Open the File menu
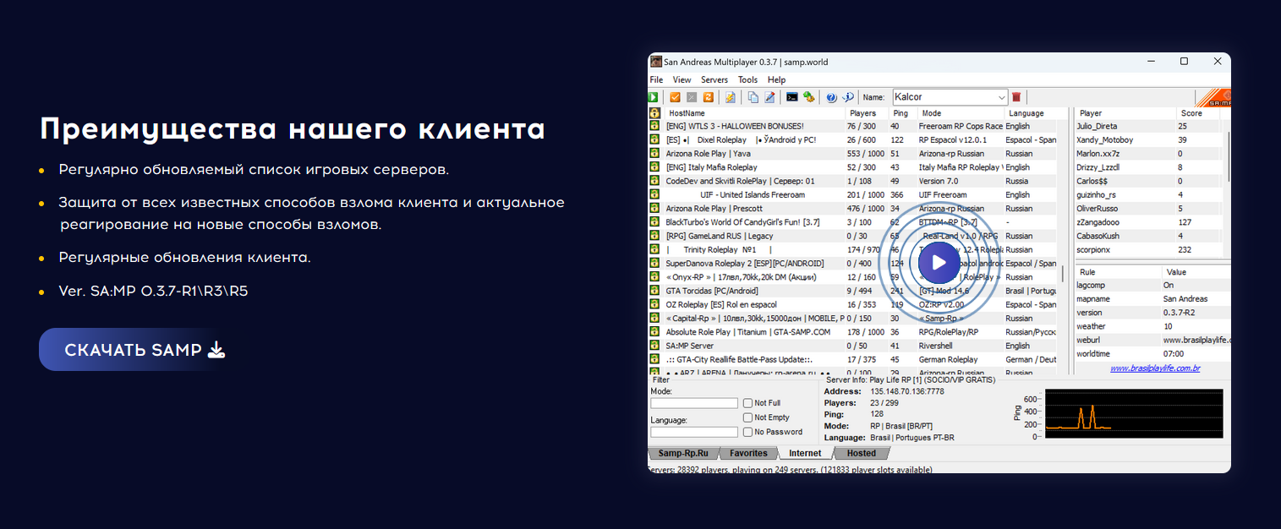The image size is (1281, 529). [656, 79]
